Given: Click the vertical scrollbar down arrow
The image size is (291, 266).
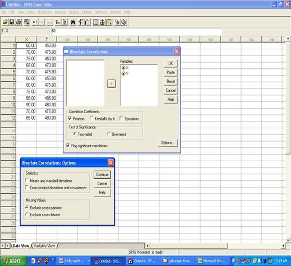Looking at the screenshot, I should tap(288, 240).
